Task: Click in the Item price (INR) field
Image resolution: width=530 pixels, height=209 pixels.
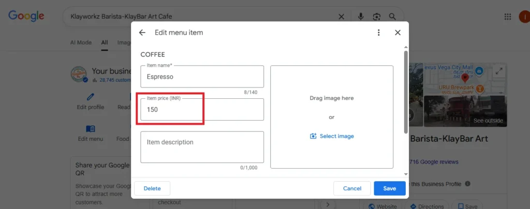Action: 202,109
